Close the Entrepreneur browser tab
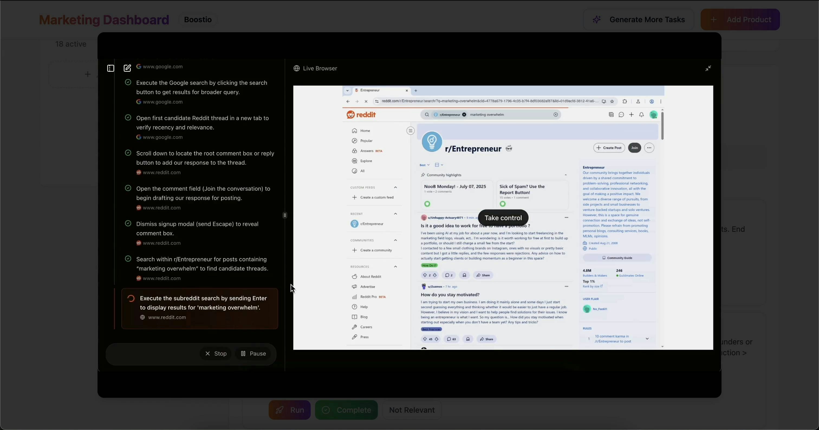Viewport: 819px width, 430px height. (407, 91)
